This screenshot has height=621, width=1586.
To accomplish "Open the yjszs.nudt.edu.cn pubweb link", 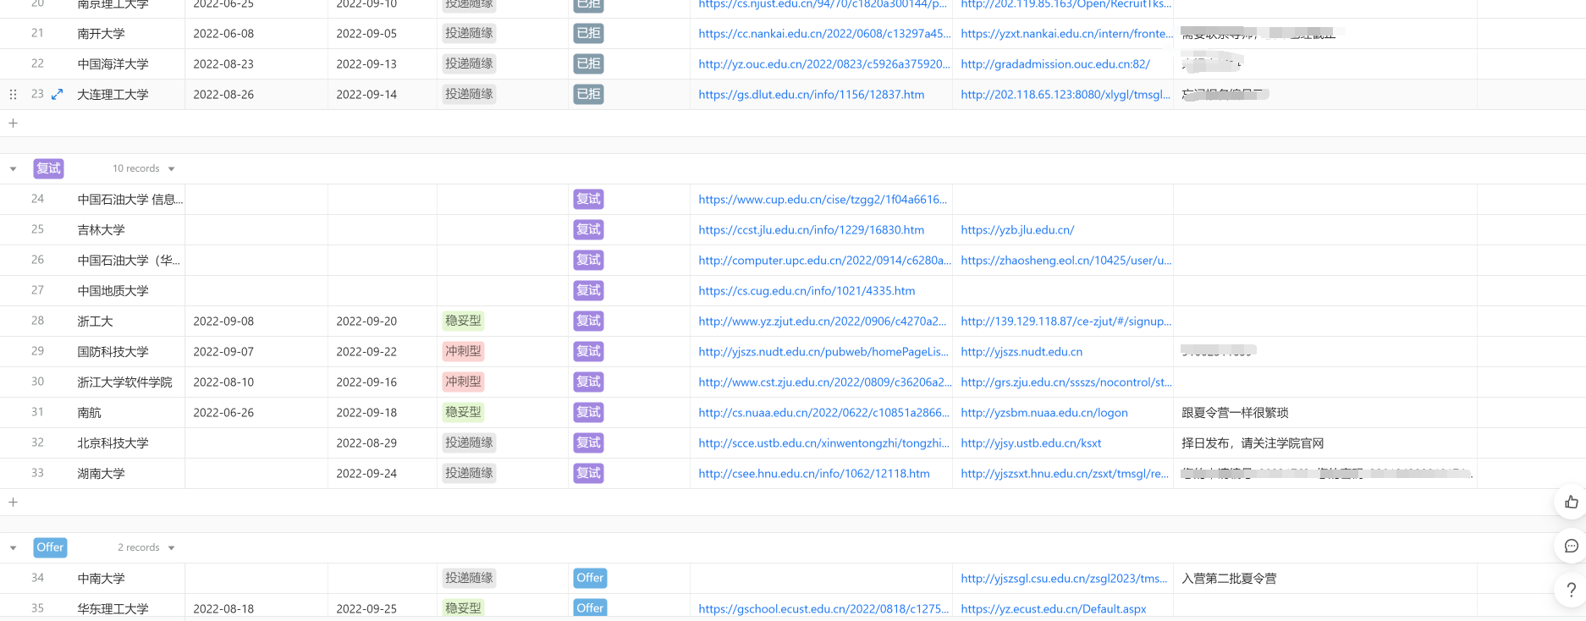I will (823, 352).
